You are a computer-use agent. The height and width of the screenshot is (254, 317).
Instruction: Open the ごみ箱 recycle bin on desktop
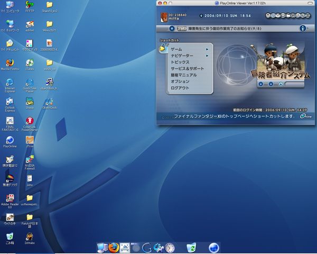[10, 239]
